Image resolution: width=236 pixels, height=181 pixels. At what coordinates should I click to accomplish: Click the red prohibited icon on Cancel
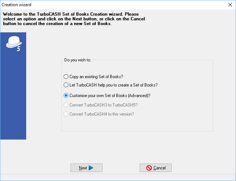click(149, 168)
